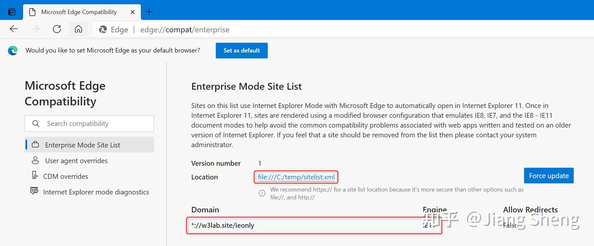Click the Edge logo in address bar
594x246 pixels.
coord(103,30)
